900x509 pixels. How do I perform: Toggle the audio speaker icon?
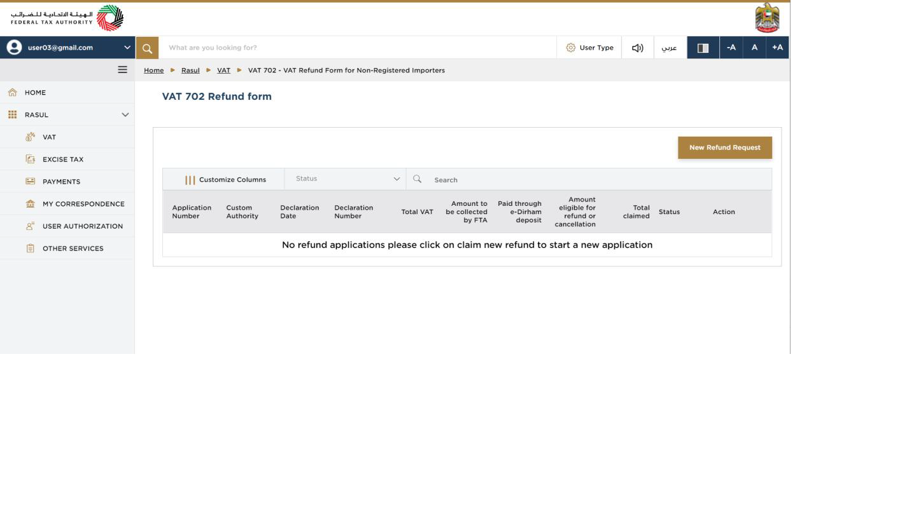click(637, 48)
